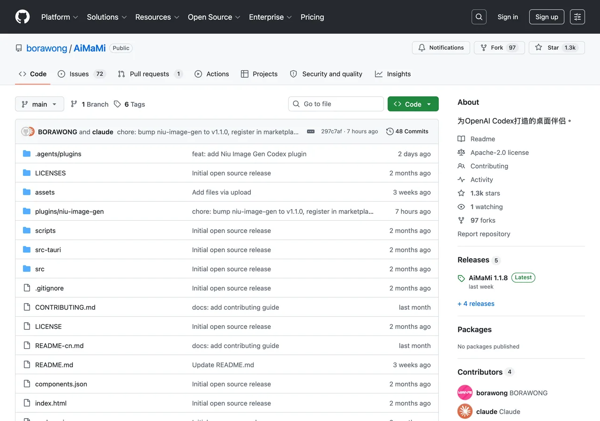Fork the repository with the Fork button
This screenshot has width=600, height=421.
tap(499, 48)
